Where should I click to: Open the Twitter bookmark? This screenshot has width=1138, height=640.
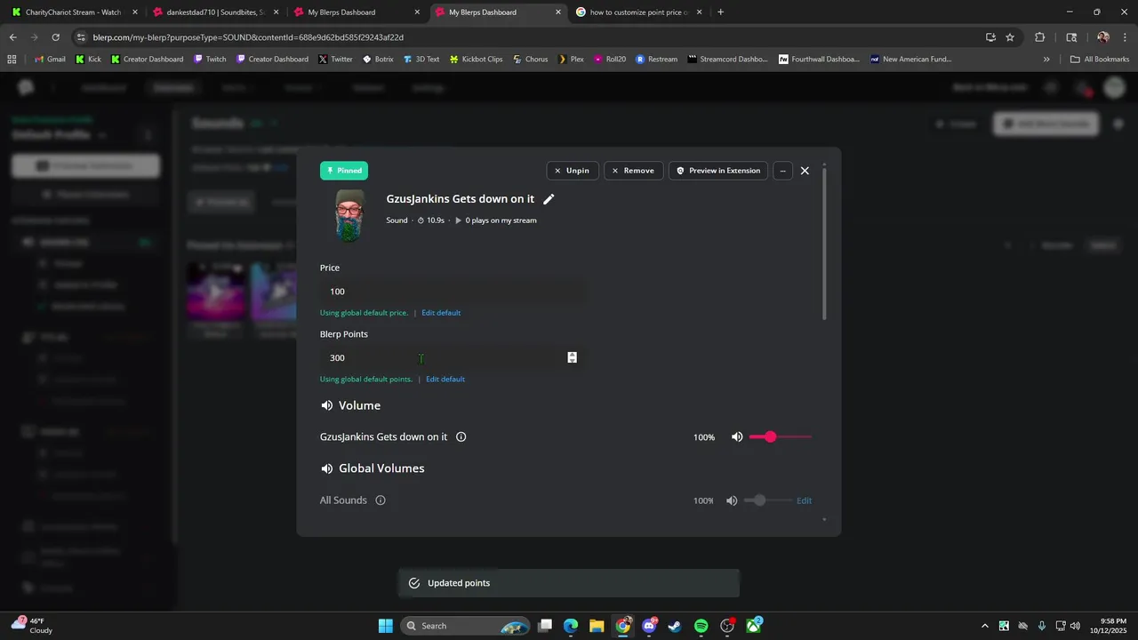coord(336,60)
